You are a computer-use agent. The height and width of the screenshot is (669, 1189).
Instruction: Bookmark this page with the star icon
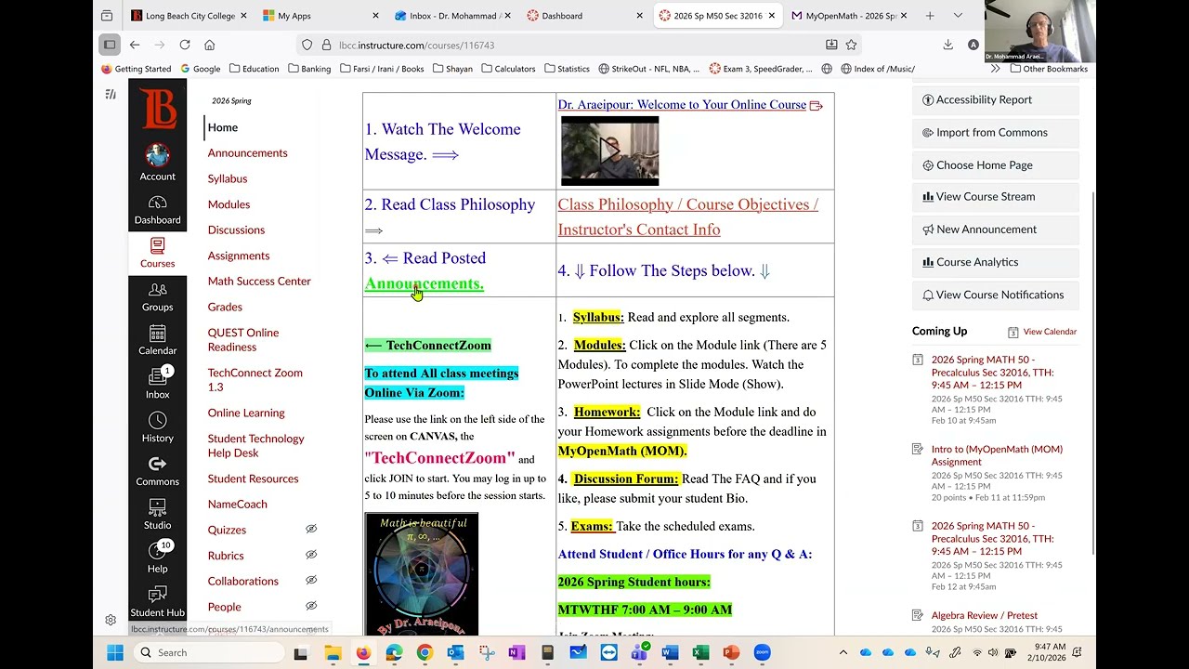pyautogui.click(x=851, y=45)
